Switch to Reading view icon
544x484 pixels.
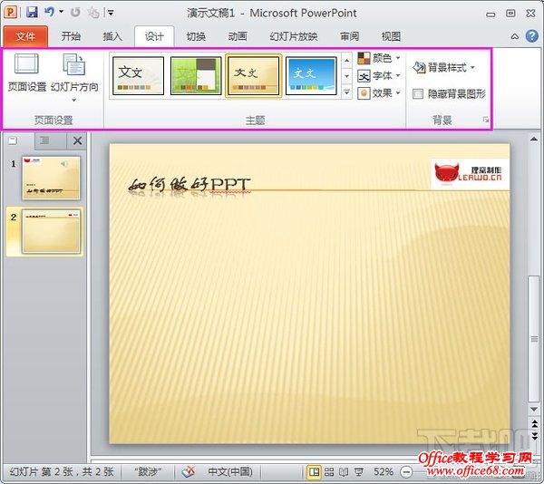344,472
